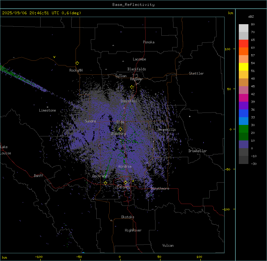
Task: Select the RedDeer city label
Action: tap(136, 79)
